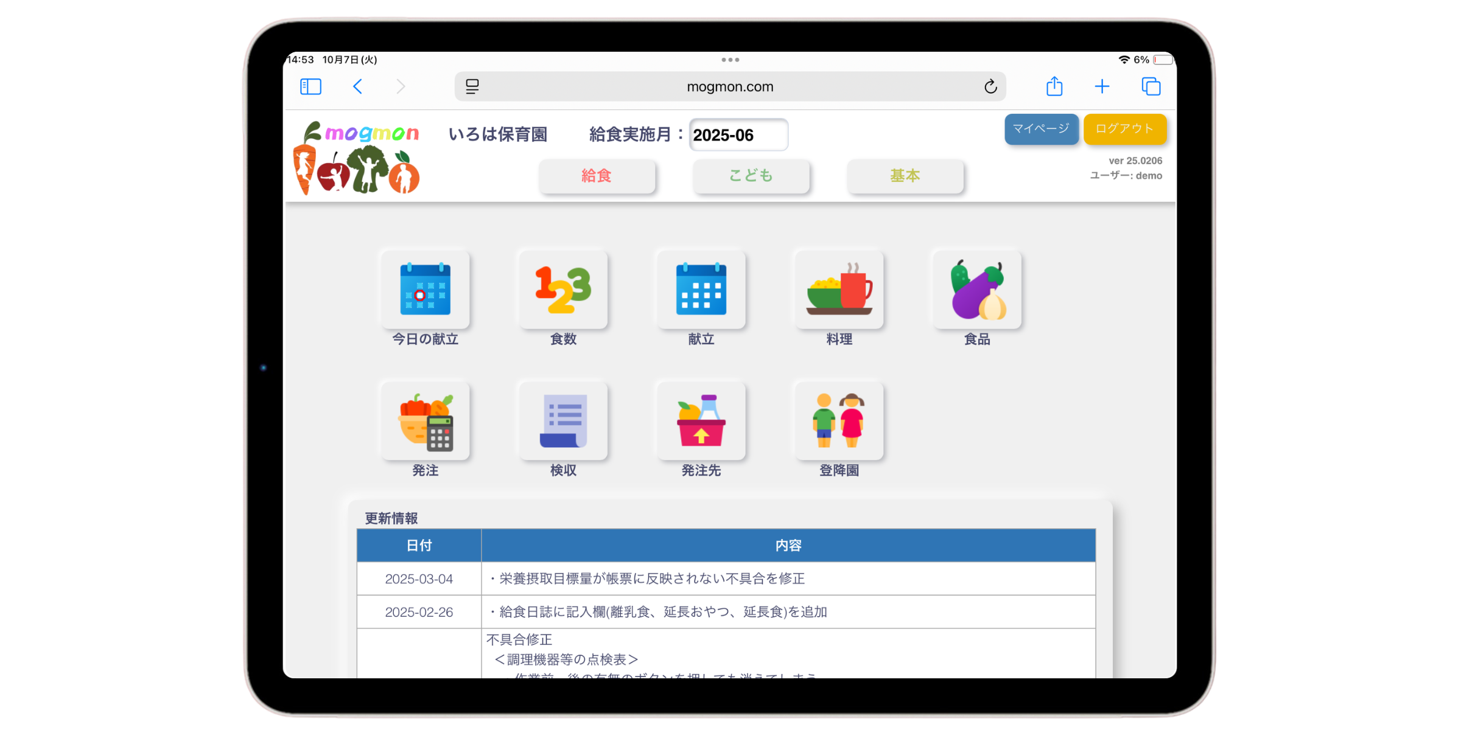Click the ログアウト button

click(1124, 129)
